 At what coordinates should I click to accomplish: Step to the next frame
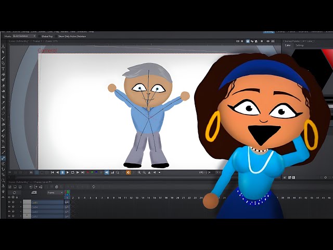(78, 172)
